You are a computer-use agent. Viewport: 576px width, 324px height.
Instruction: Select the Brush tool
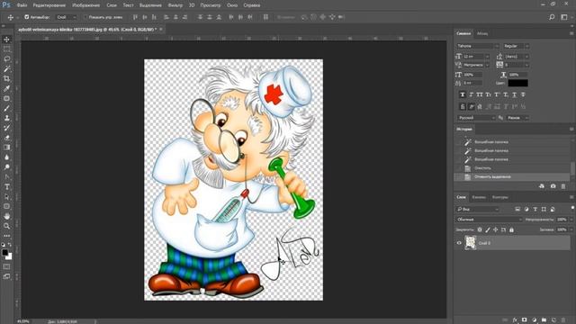pos(6,108)
